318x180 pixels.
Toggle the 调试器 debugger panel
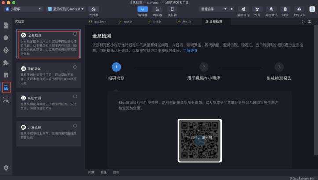tap(157, 9)
